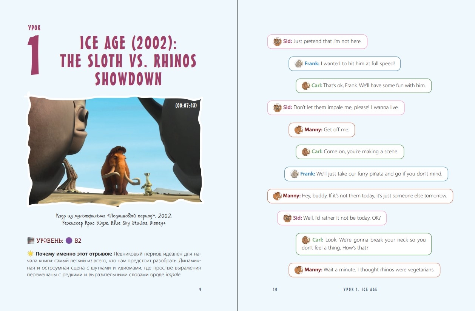Image resolution: width=475 pixels, height=311 pixels.
Task: Click Sid's avatar beside "Just pretend that I'm not here"
Action: pyautogui.click(x=278, y=42)
